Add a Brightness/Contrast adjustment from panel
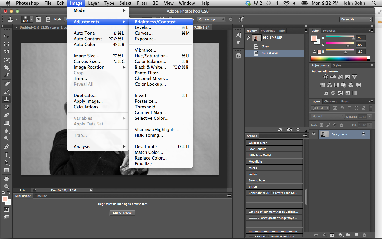This screenshot has height=239, width=382. point(326,77)
